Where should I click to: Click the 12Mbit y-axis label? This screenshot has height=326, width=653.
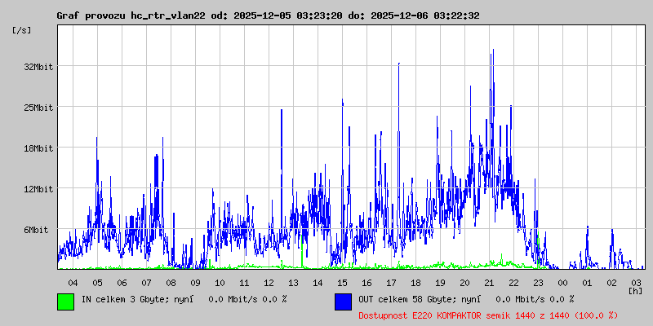pos(38,189)
